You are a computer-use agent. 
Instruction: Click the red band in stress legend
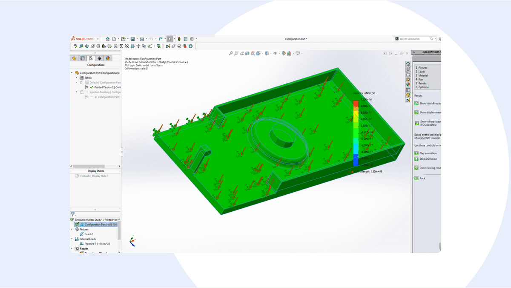(356, 104)
